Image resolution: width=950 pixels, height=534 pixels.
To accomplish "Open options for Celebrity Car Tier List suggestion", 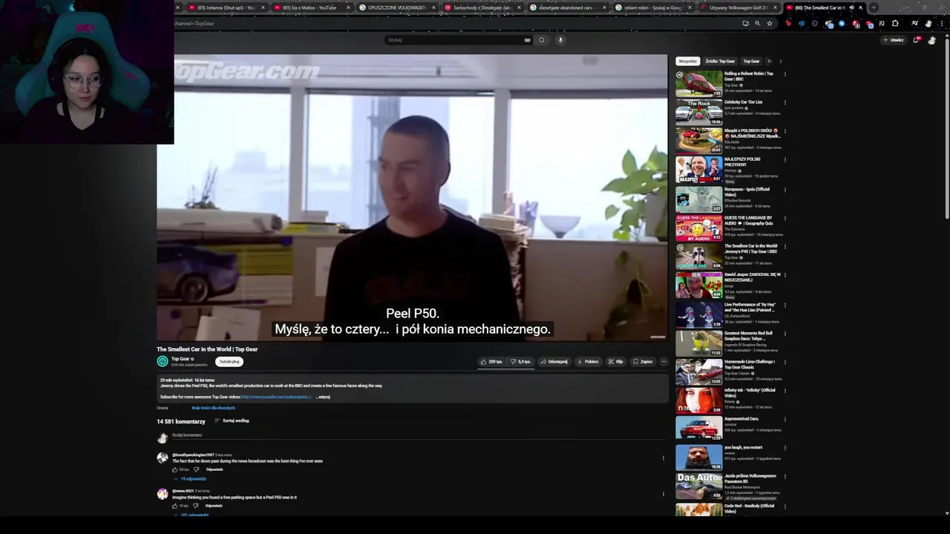I will [x=784, y=102].
